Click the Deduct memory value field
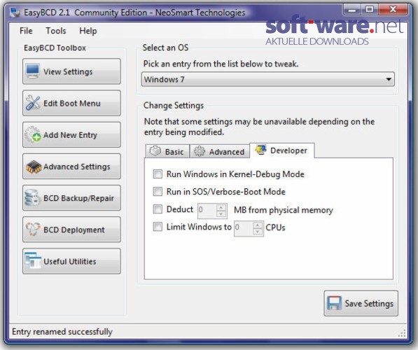 point(207,210)
